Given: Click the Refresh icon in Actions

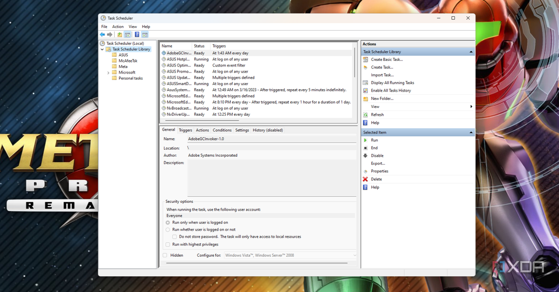Looking at the screenshot, I should pyautogui.click(x=366, y=115).
